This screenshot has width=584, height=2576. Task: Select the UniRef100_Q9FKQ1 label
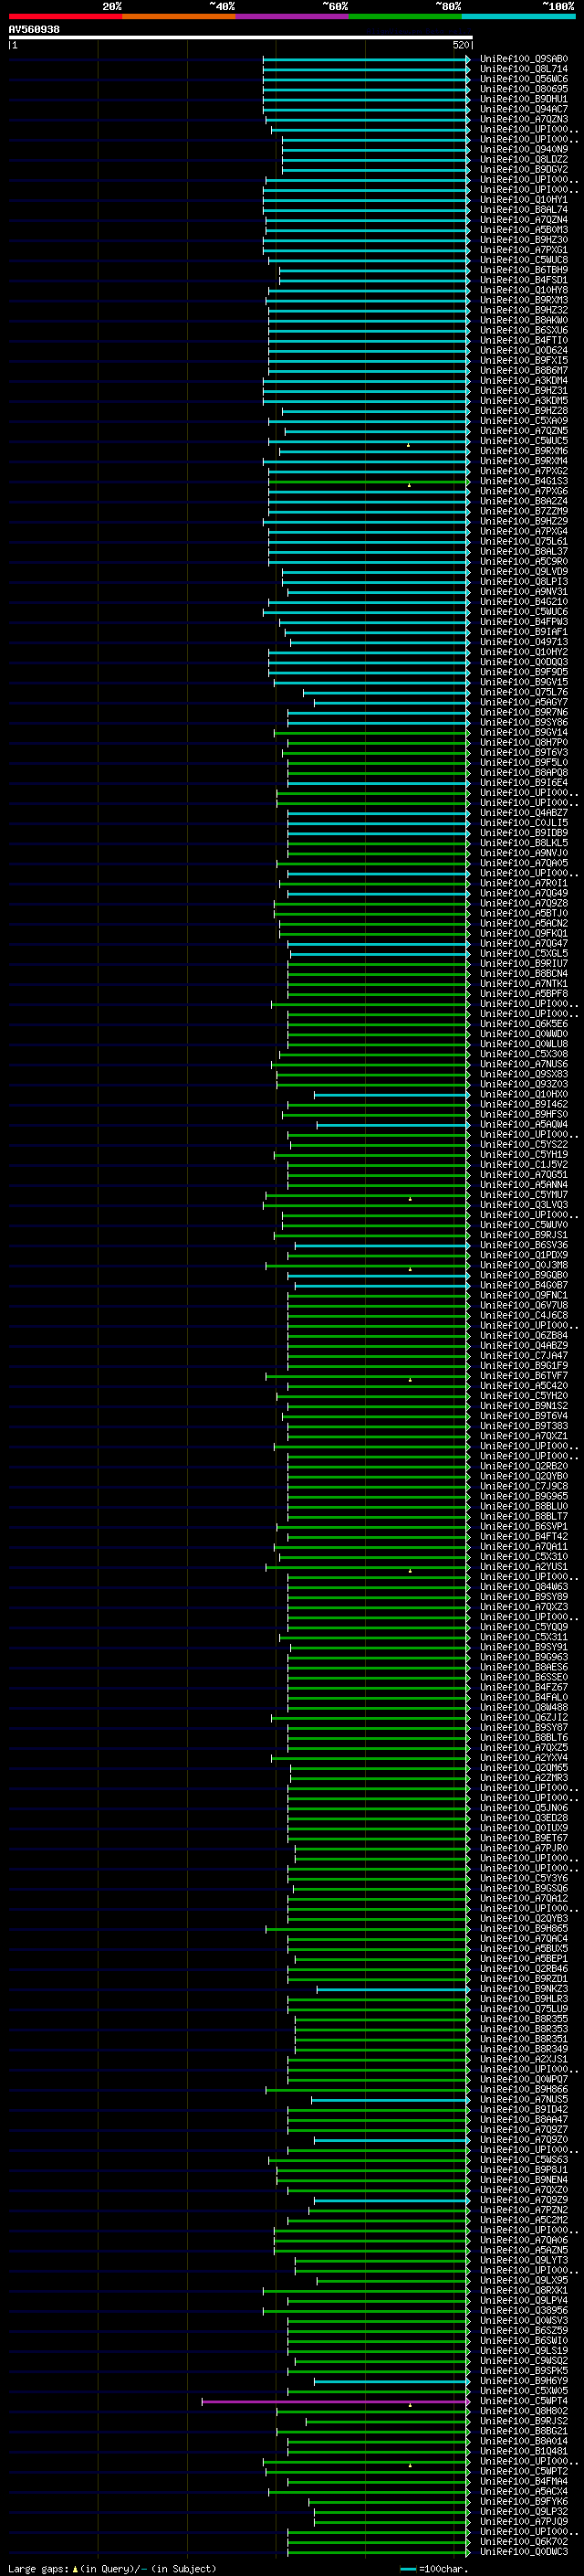pos(523,933)
